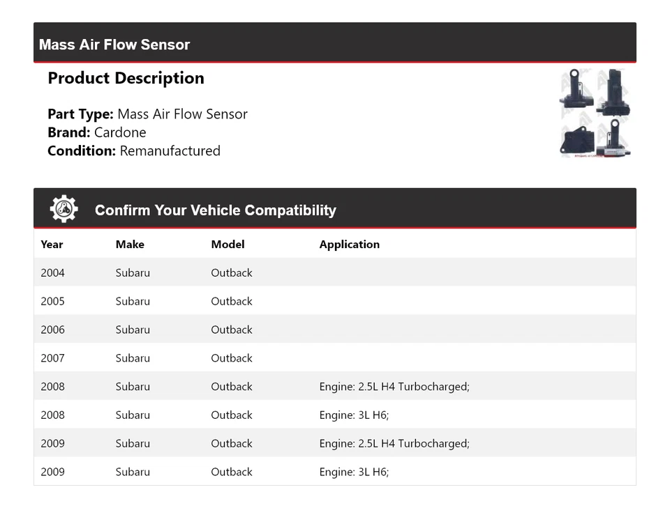Image resolution: width=670 pixels, height=508 pixels.
Task: Click the Year column header
Action: (x=52, y=245)
